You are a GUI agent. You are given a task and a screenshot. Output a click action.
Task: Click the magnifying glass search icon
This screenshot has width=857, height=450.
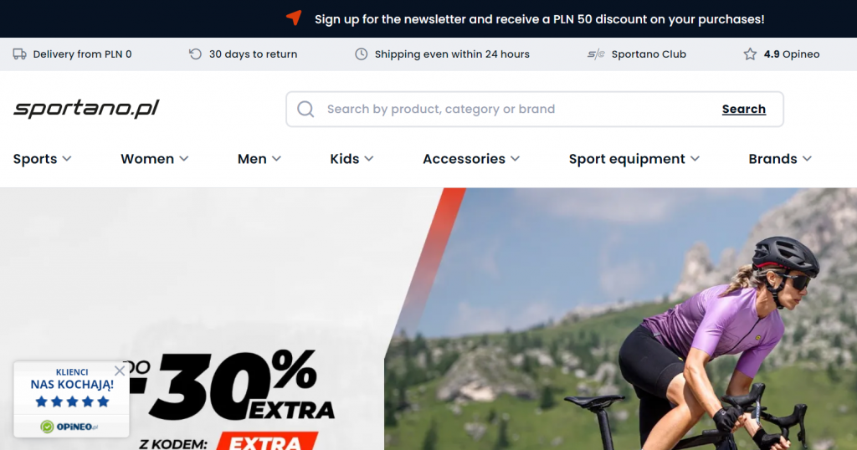click(305, 110)
